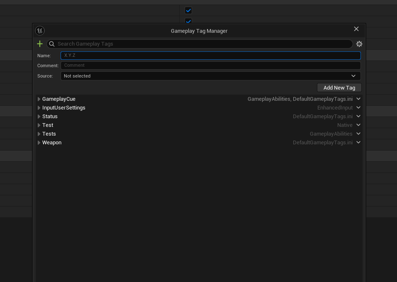Open the gear settings icon in Tag Manager
The width and height of the screenshot is (397, 282).
(359, 44)
